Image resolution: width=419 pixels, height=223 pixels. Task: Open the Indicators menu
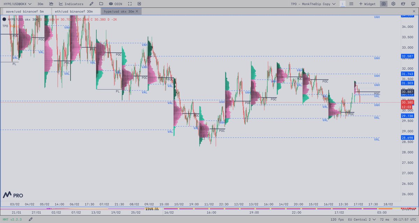(x=71, y=4)
